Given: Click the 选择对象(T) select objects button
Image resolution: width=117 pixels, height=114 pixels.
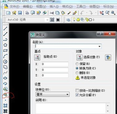Looking at the screenshot, I should [79, 57].
